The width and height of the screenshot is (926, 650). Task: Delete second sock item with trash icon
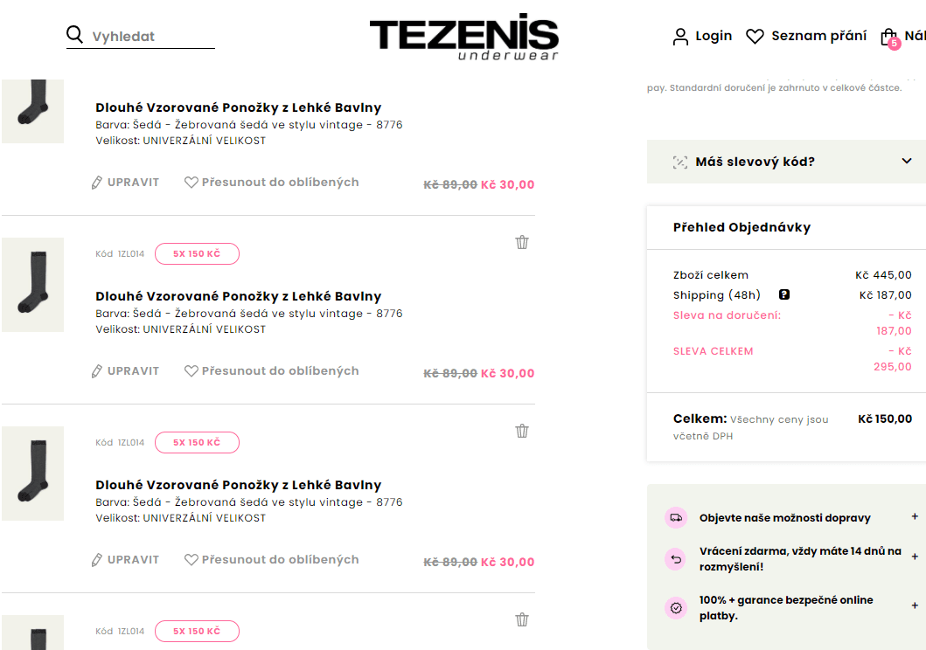522,242
